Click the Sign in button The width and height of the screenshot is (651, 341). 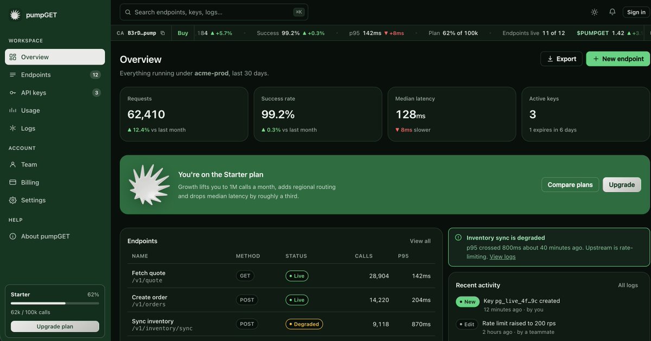click(x=636, y=12)
